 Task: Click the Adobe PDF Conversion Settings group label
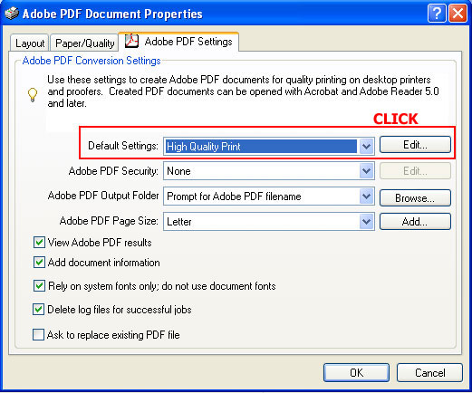tap(92, 61)
